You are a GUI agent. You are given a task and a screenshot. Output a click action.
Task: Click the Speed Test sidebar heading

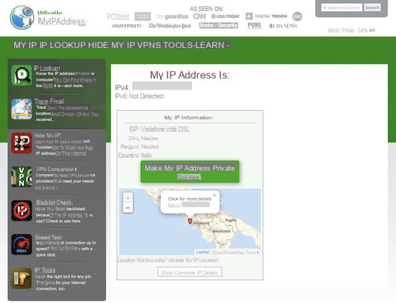click(49, 237)
